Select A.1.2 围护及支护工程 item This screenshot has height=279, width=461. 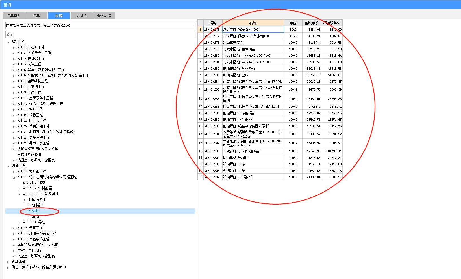(x=34, y=53)
